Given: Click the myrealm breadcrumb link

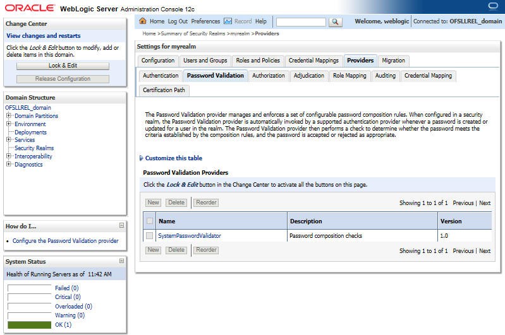Looking at the screenshot, I should pyautogui.click(x=240, y=33).
